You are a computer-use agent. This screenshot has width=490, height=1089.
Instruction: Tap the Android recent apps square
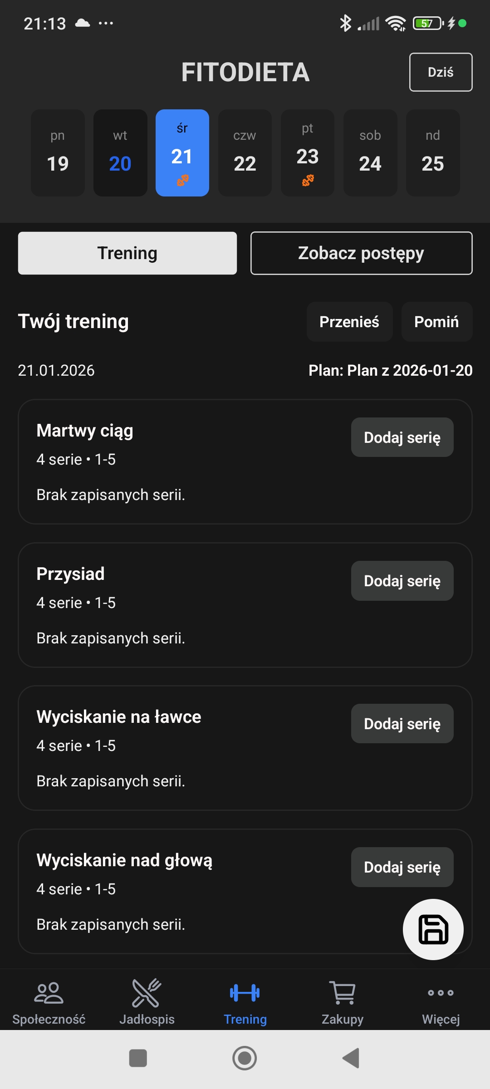(x=138, y=1058)
